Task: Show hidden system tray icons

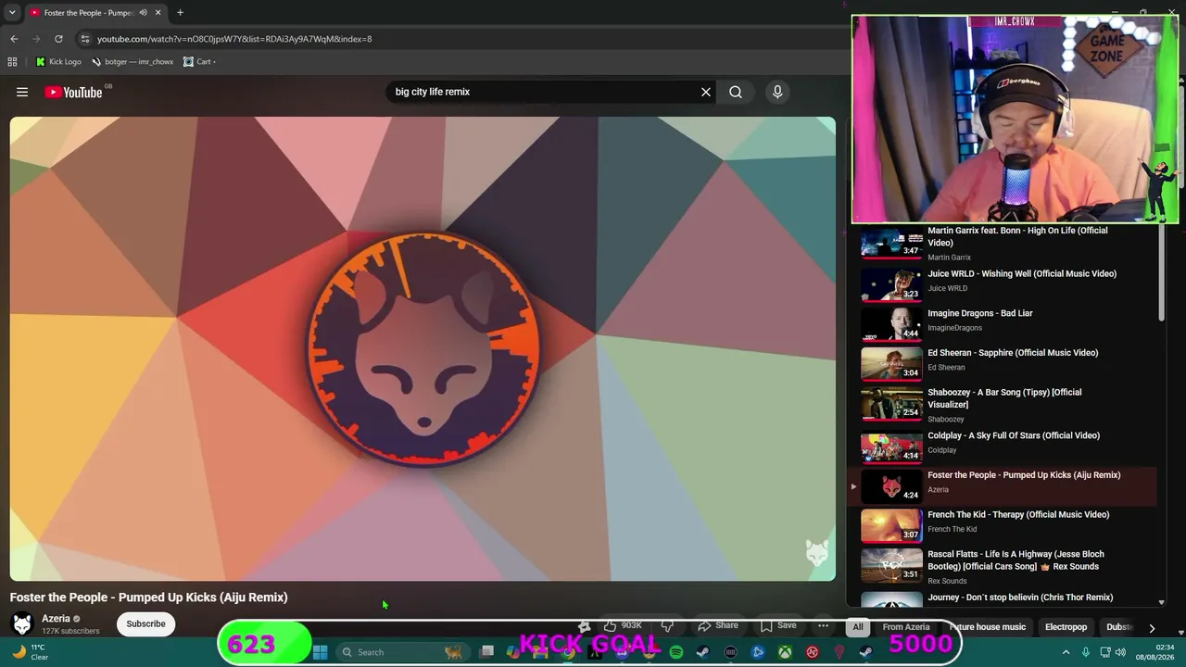Action: tap(1066, 652)
